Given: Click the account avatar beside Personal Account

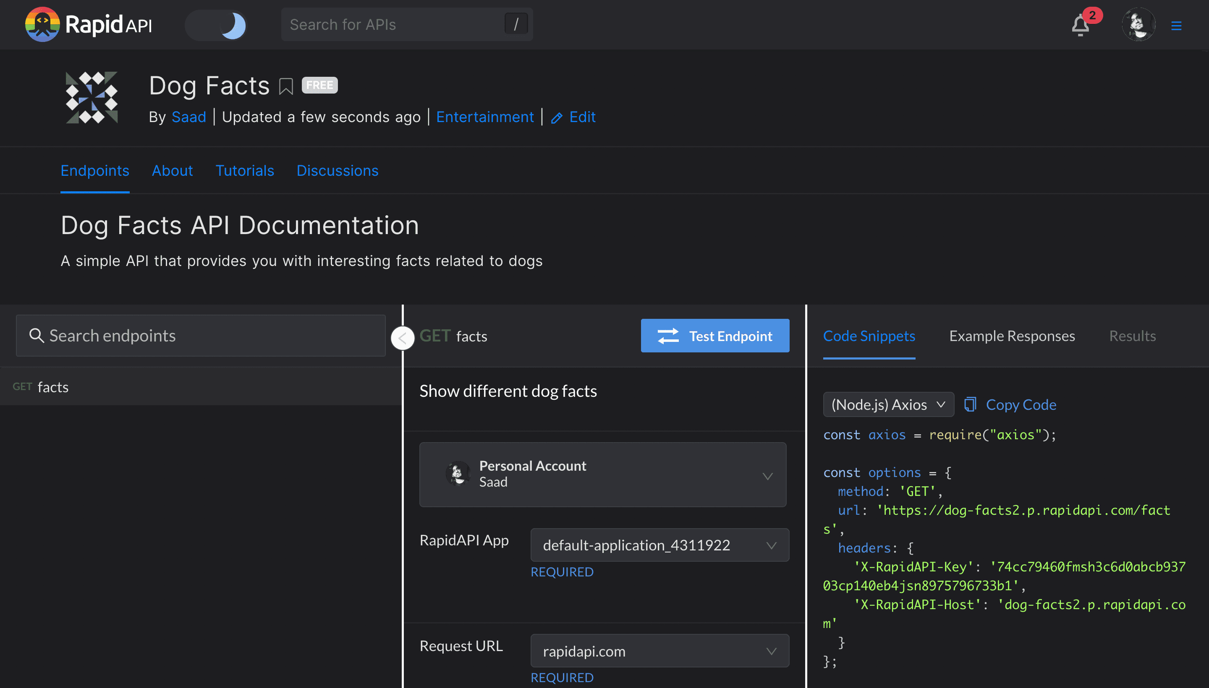Looking at the screenshot, I should [458, 474].
